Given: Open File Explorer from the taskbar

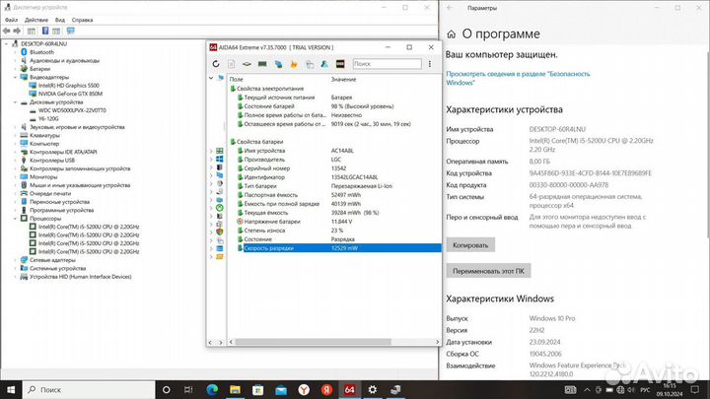Looking at the screenshot, I should 235,389.
